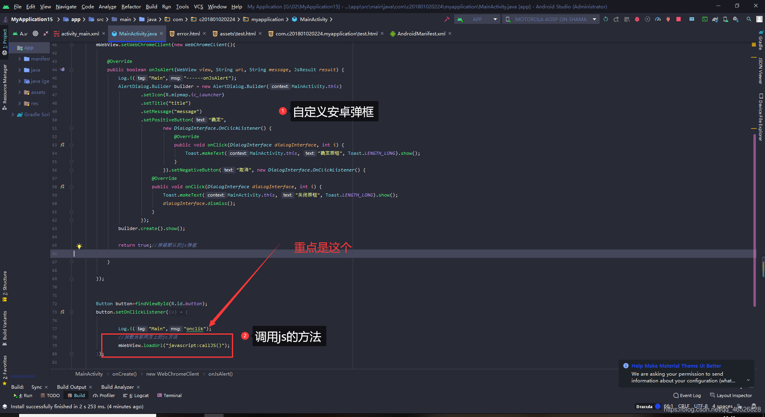Open the APP run configuration dropdown

click(x=477, y=19)
